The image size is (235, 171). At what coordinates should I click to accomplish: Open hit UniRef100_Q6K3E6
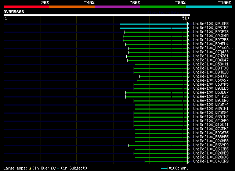211,149
